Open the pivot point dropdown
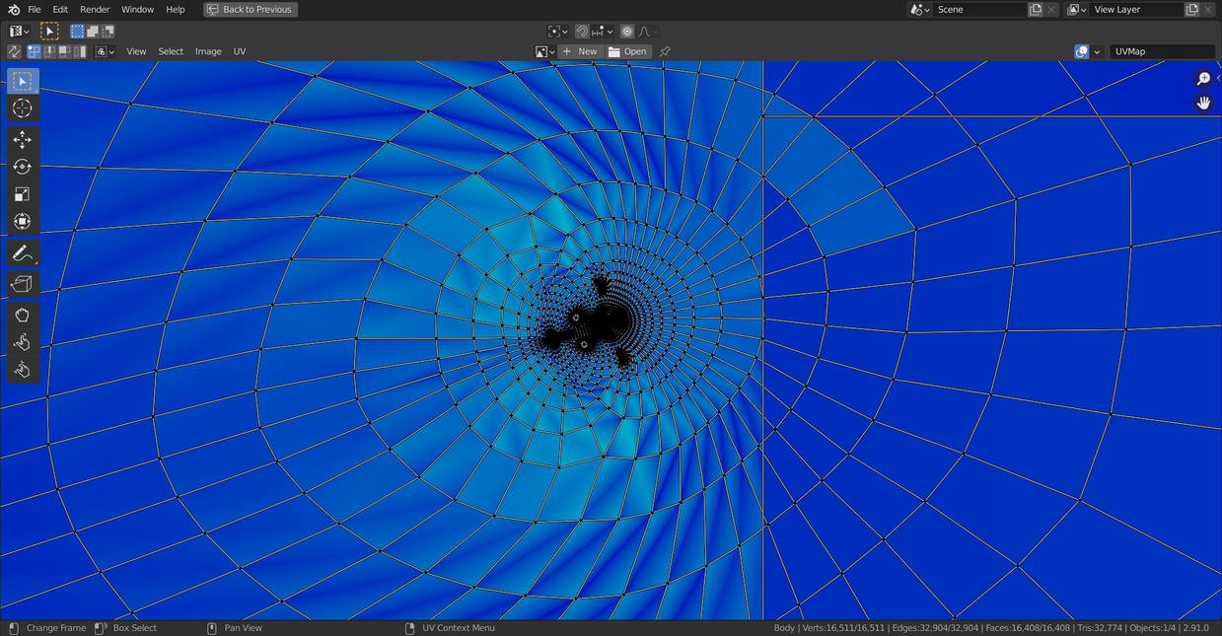Screen dimensions: 1222x636 (558, 32)
